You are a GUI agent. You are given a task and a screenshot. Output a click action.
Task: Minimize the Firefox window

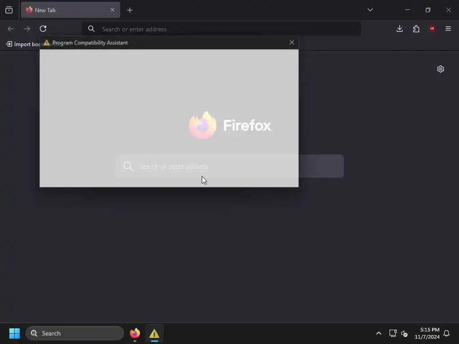(x=407, y=10)
